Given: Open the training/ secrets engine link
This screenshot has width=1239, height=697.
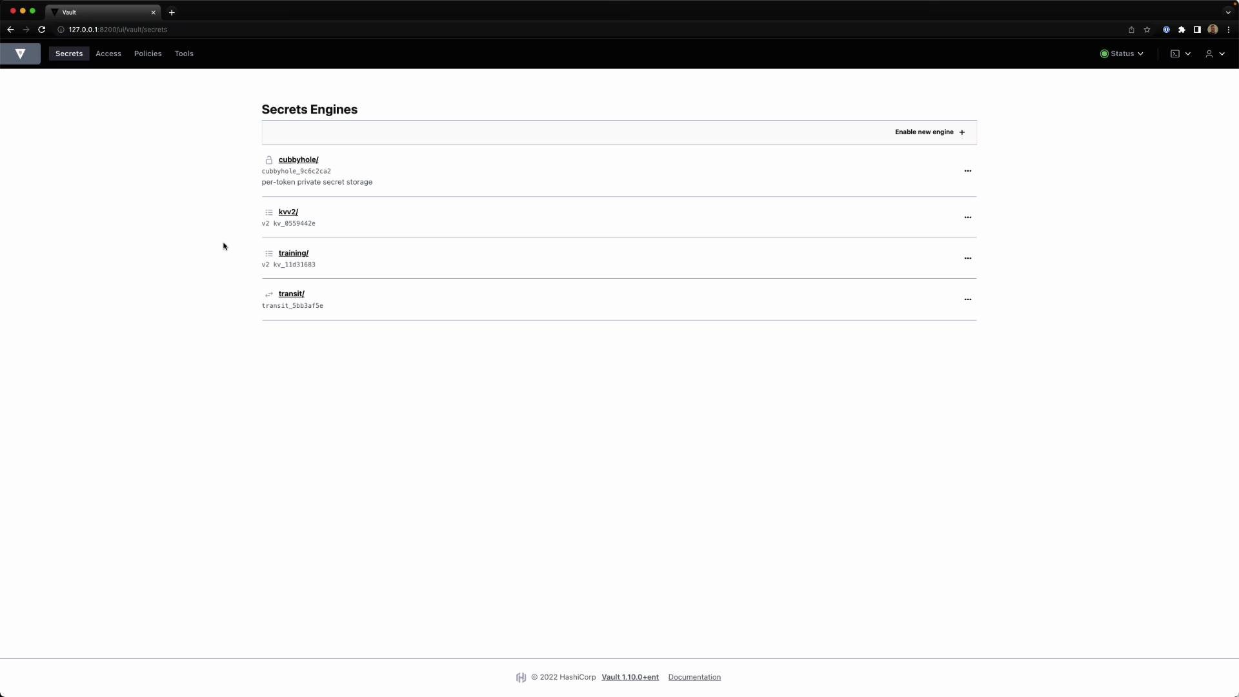Looking at the screenshot, I should [293, 253].
